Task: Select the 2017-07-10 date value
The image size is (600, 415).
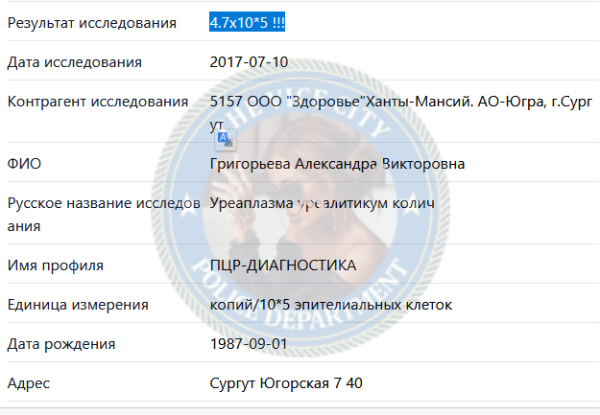Action: point(249,62)
